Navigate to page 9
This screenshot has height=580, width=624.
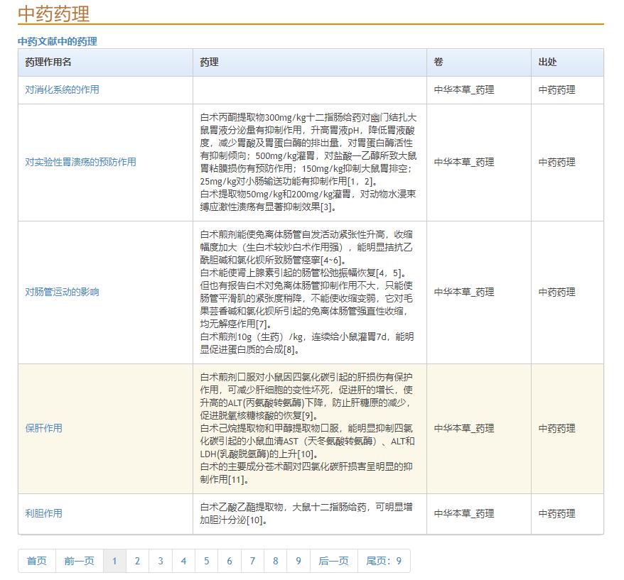click(x=298, y=561)
